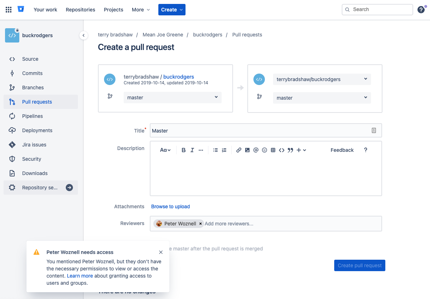Viewport: 430px width, 299px height.
Task: Click the Jira issues diamond icon
Action: (x=12, y=145)
